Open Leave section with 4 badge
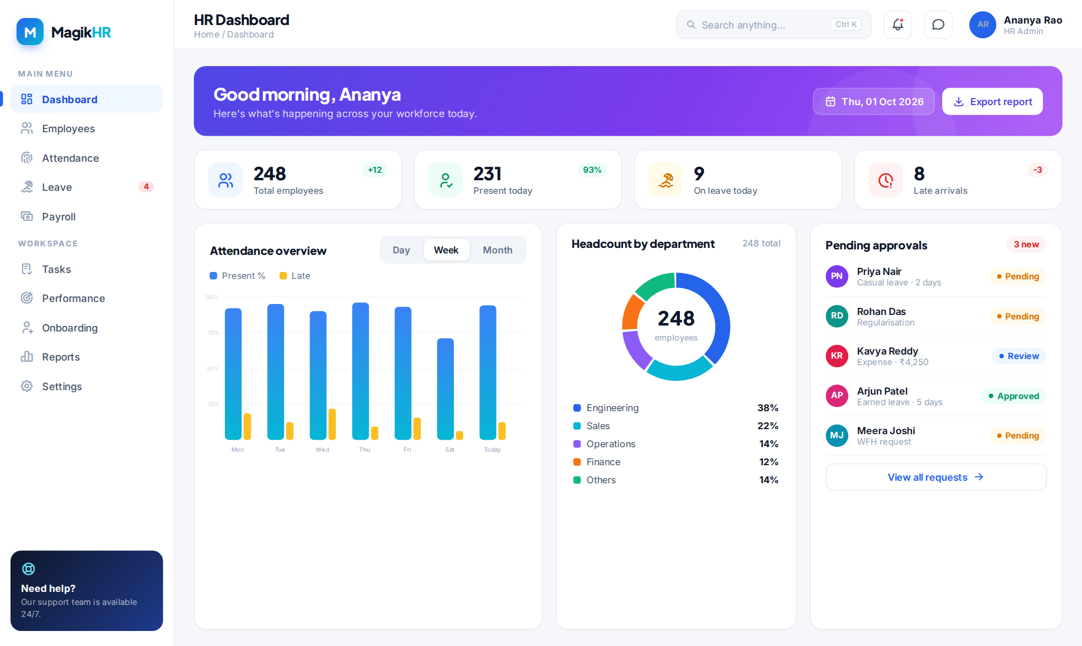This screenshot has width=1082, height=646. [x=87, y=187]
